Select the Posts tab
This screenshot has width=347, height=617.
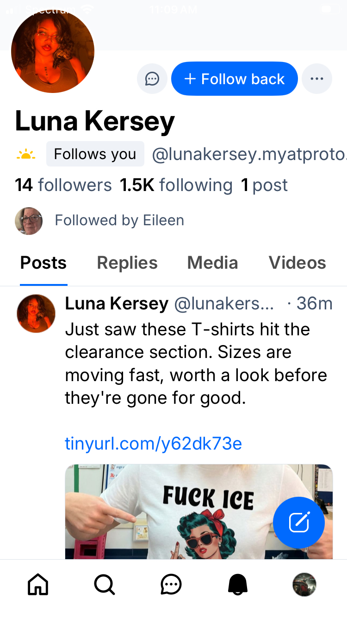[x=43, y=263]
